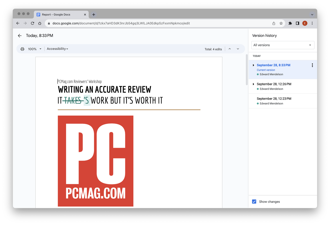This screenshot has height=225, width=330.
Task: Select the Report - Google Docs tab
Action: [61, 15]
